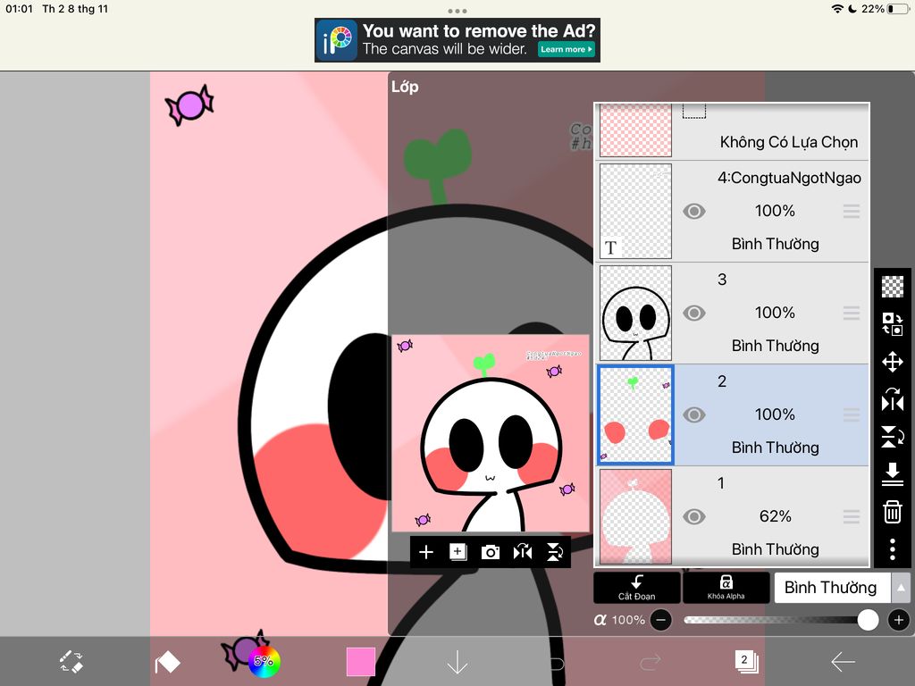
Task: Tap the Lớp panel title
Action: [405, 87]
